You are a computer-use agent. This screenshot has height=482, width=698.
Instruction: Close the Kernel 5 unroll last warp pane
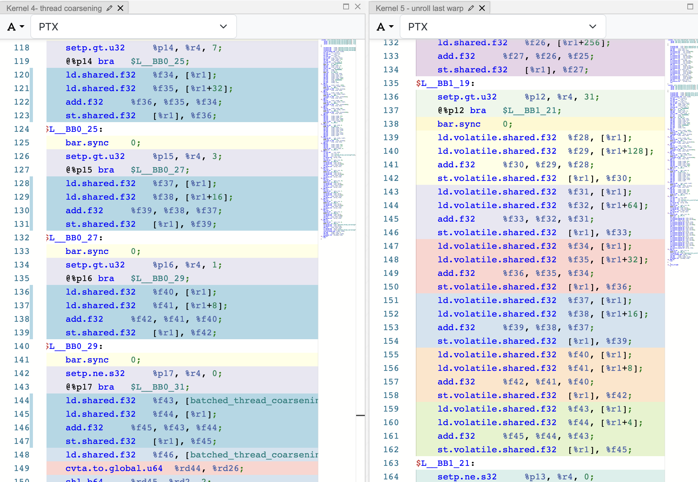(x=482, y=8)
